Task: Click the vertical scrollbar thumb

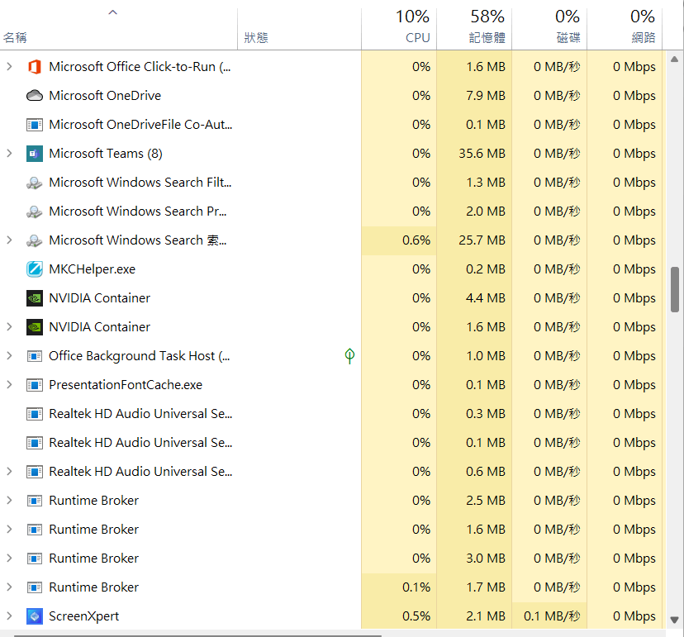Action: pos(675,290)
